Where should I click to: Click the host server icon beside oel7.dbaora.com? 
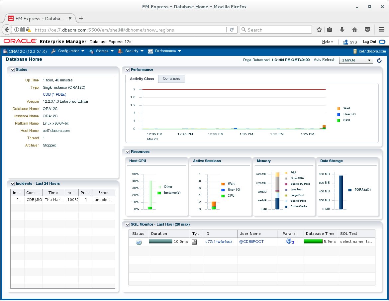(355, 51)
